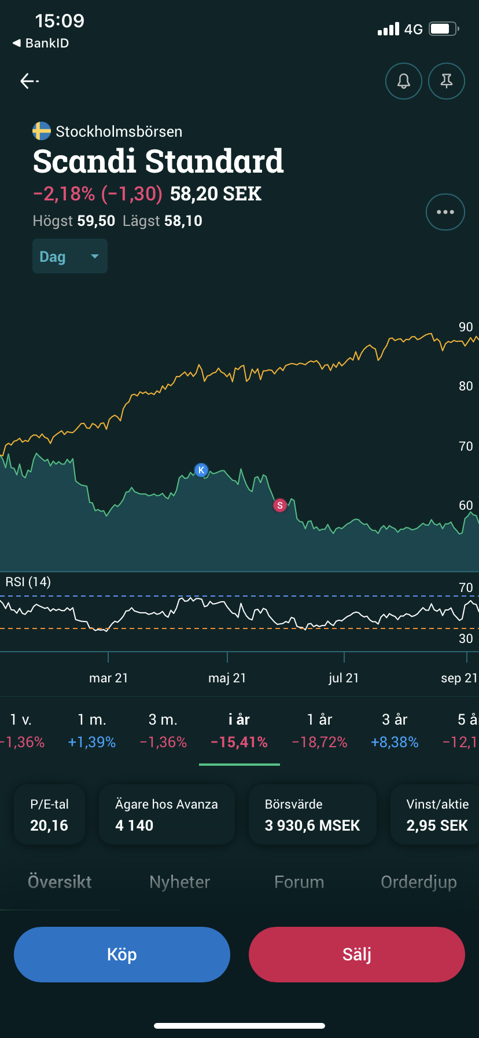
Task: Select the 1 m. time period
Action: point(92,730)
